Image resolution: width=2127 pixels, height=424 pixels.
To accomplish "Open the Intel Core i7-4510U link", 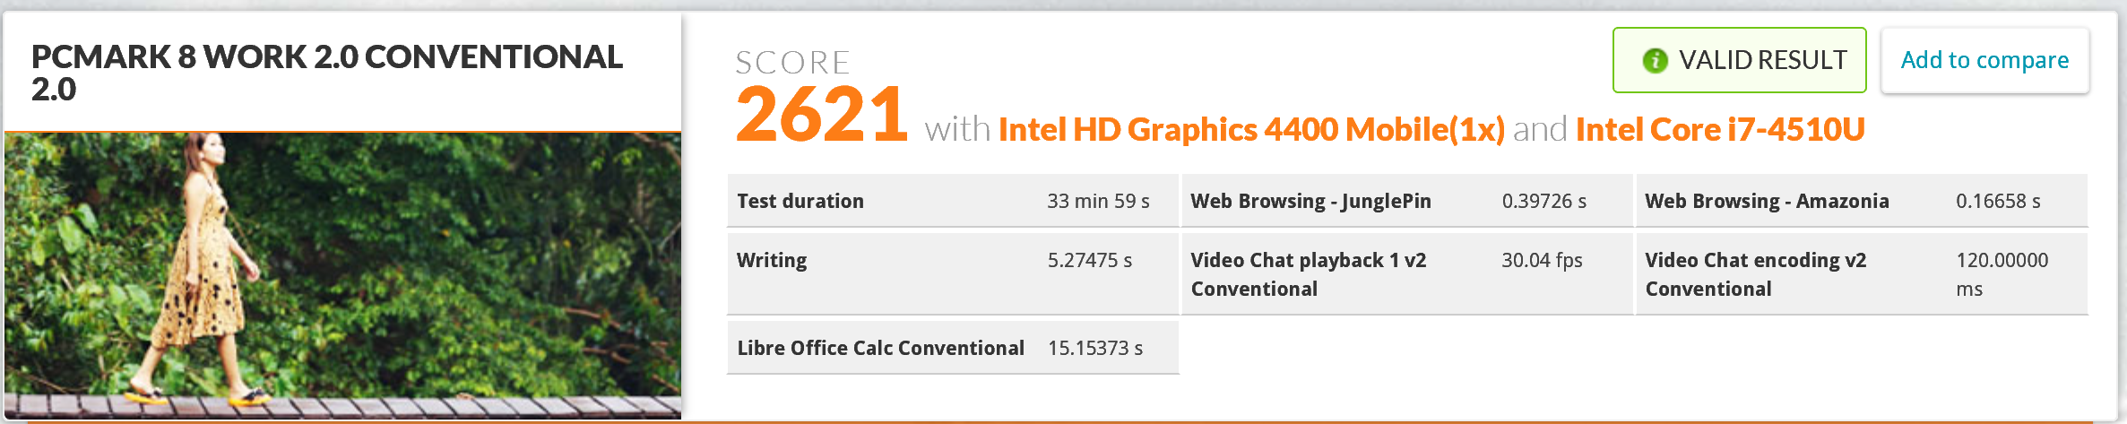I will point(1720,129).
